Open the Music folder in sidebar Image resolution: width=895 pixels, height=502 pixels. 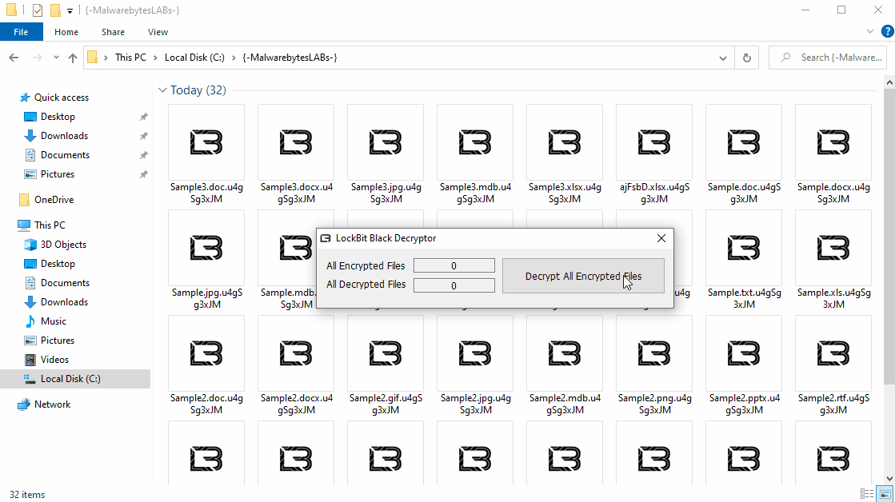click(53, 321)
